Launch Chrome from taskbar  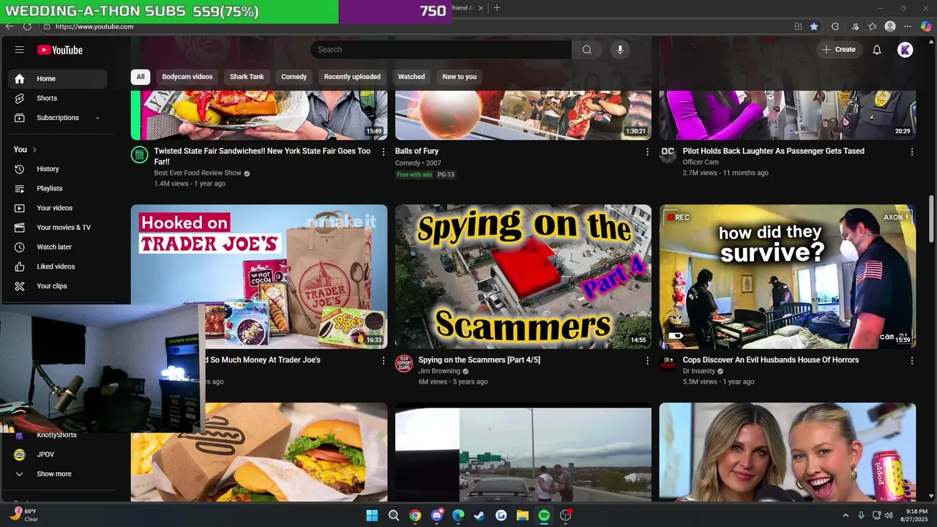415,515
